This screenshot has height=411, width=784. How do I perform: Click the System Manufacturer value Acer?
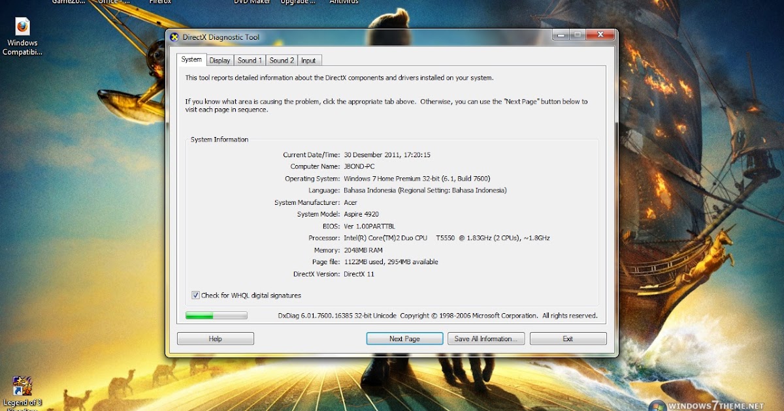350,202
